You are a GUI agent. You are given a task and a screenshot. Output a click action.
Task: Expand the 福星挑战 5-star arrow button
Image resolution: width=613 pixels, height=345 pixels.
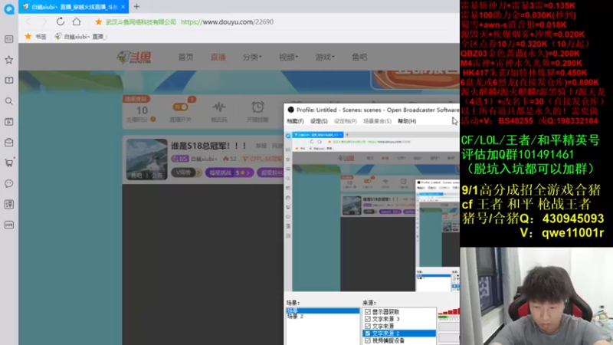point(244,172)
